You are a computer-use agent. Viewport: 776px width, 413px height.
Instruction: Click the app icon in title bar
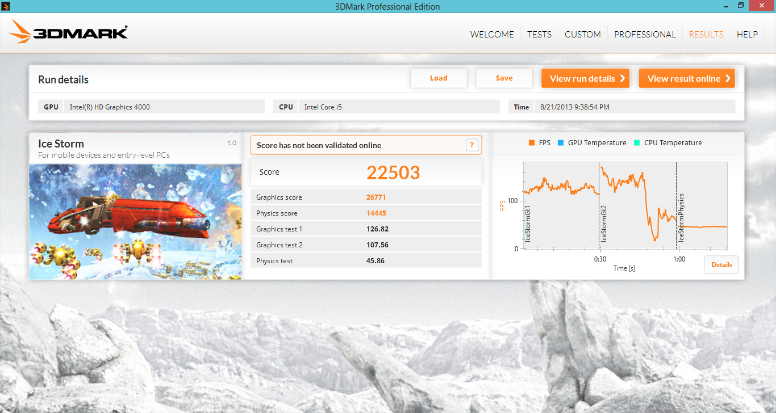click(5, 6)
